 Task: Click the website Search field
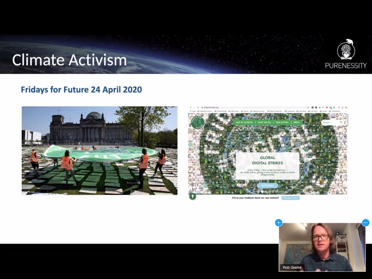tap(332, 122)
